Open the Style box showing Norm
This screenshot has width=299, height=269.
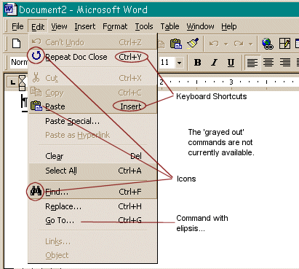(19, 62)
